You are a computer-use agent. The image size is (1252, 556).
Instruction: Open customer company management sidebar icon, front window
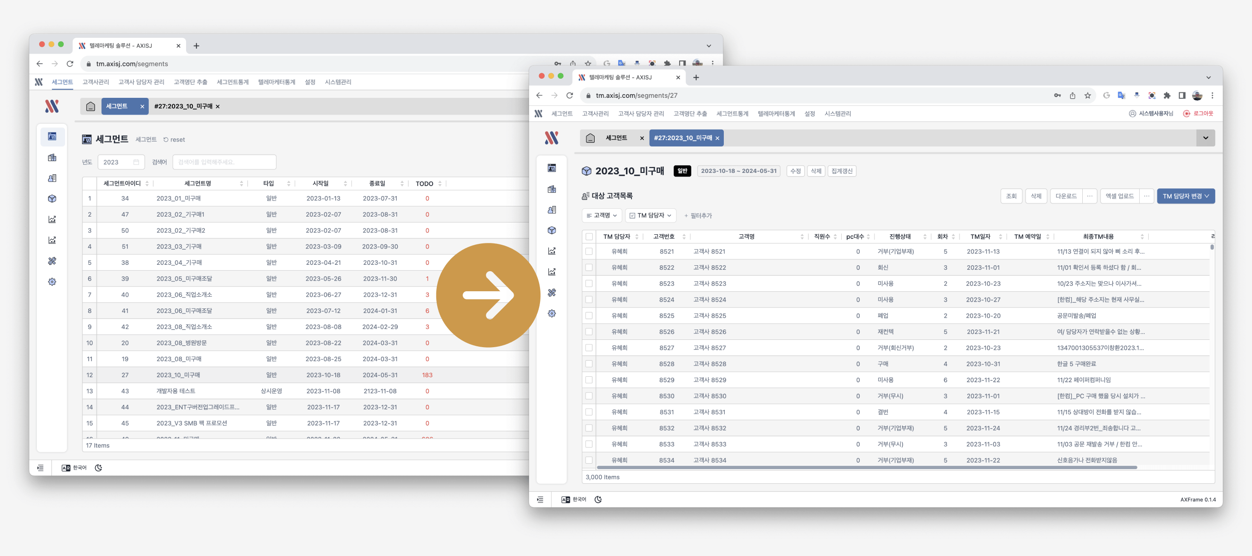552,189
